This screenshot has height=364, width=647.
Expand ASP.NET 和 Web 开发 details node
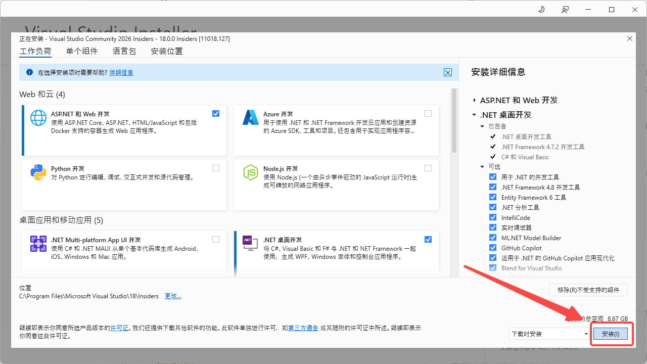coord(474,100)
